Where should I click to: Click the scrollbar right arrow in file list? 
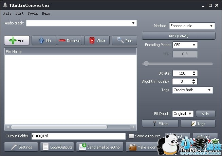133,127
